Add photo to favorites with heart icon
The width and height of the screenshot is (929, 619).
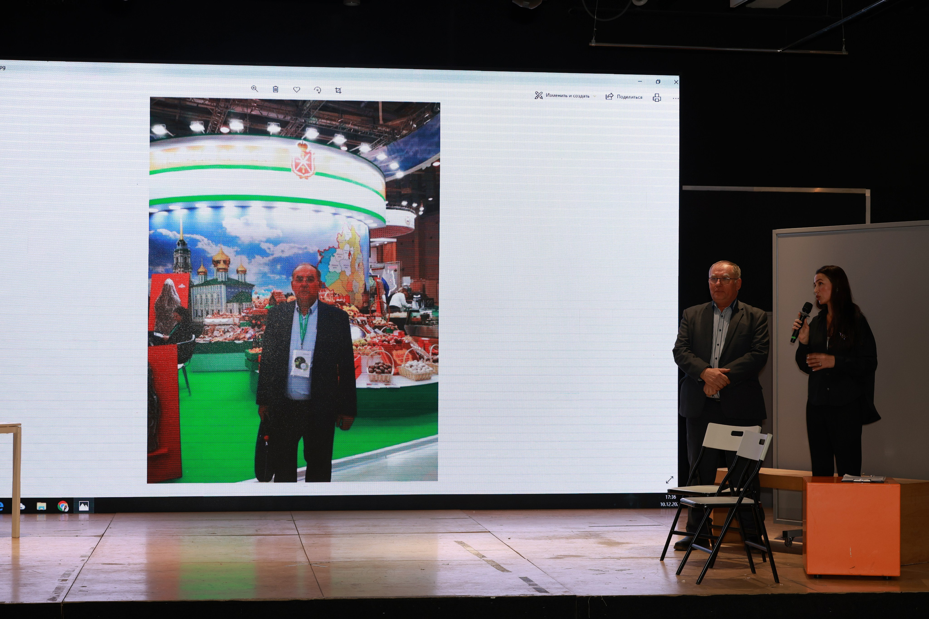[x=296, y=90]
